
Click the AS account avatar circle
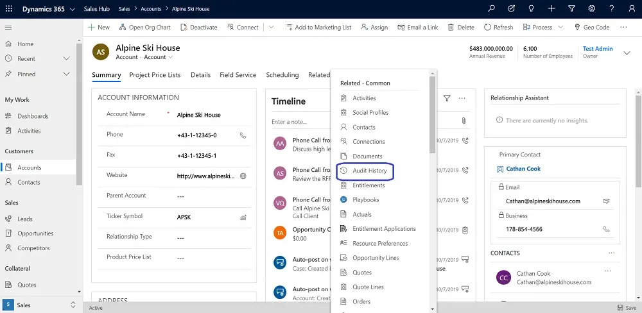click(x=101, y=52)
